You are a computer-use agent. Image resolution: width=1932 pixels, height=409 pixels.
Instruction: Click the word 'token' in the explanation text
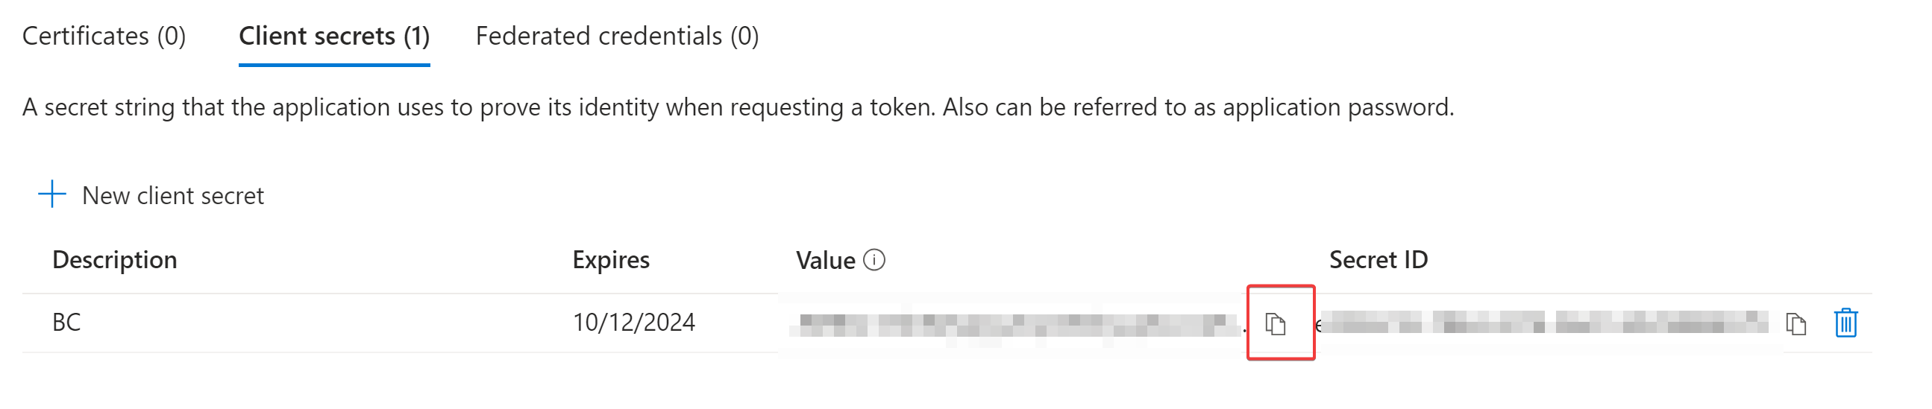tap(899, 107)
